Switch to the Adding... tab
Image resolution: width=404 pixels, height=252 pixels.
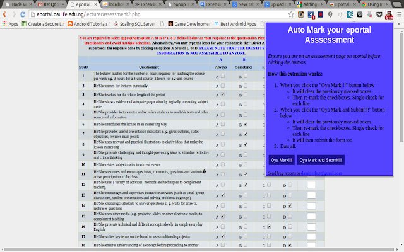pos(310,4)
